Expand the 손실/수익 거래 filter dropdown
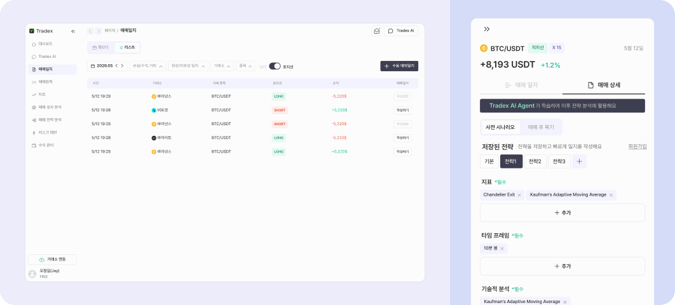 tap(147, 66)
